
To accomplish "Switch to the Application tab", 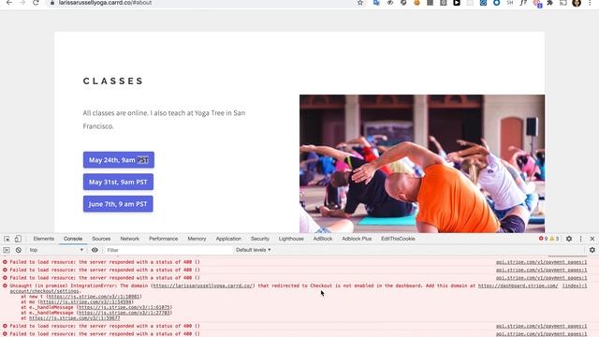I will click(228, 239).
